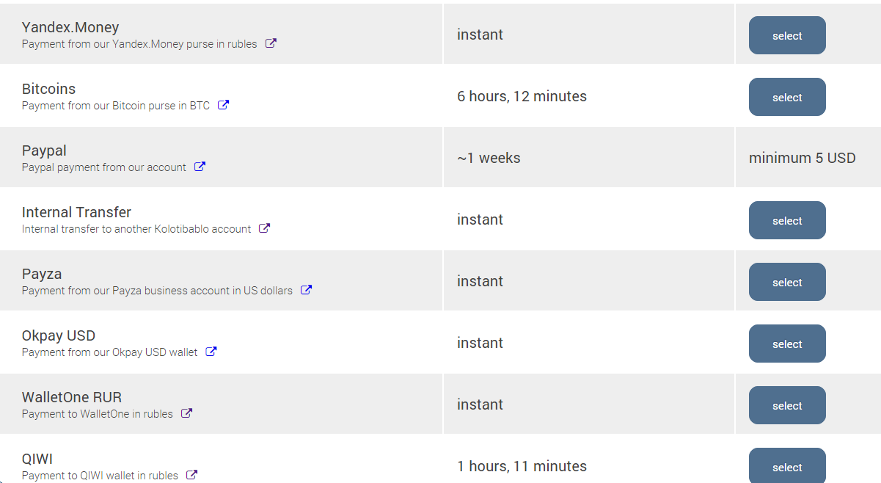Select Internal Transfer payment method button

[x=787, y=220]
